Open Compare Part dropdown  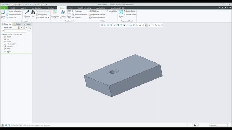42,18
